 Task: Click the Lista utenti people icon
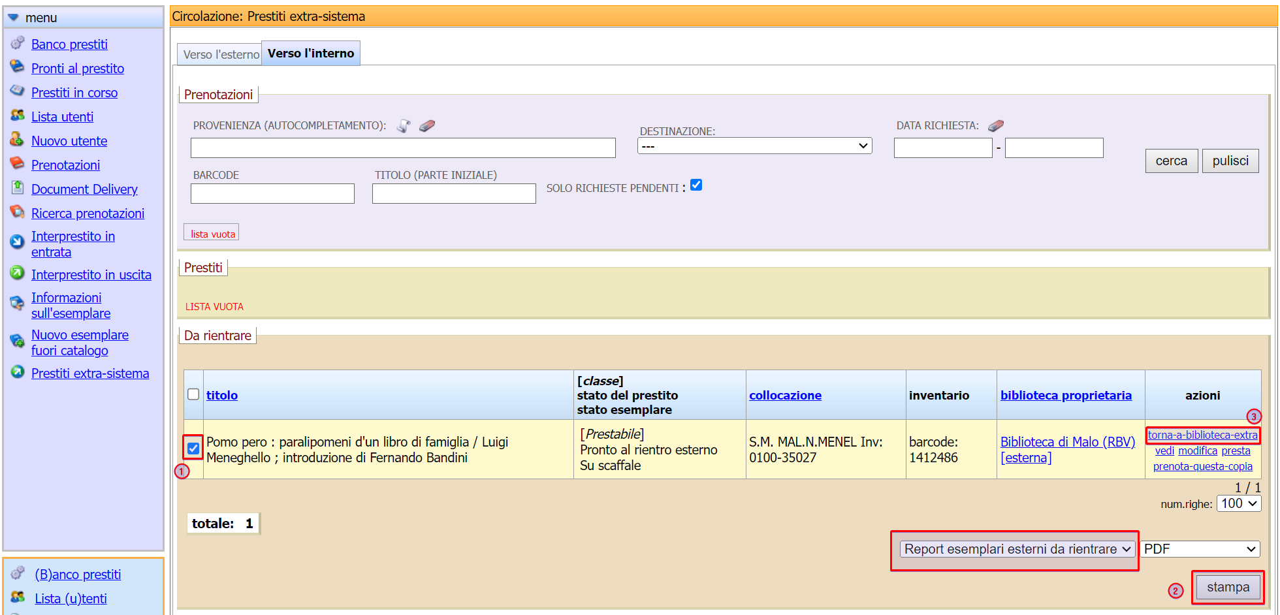point(18,116)
